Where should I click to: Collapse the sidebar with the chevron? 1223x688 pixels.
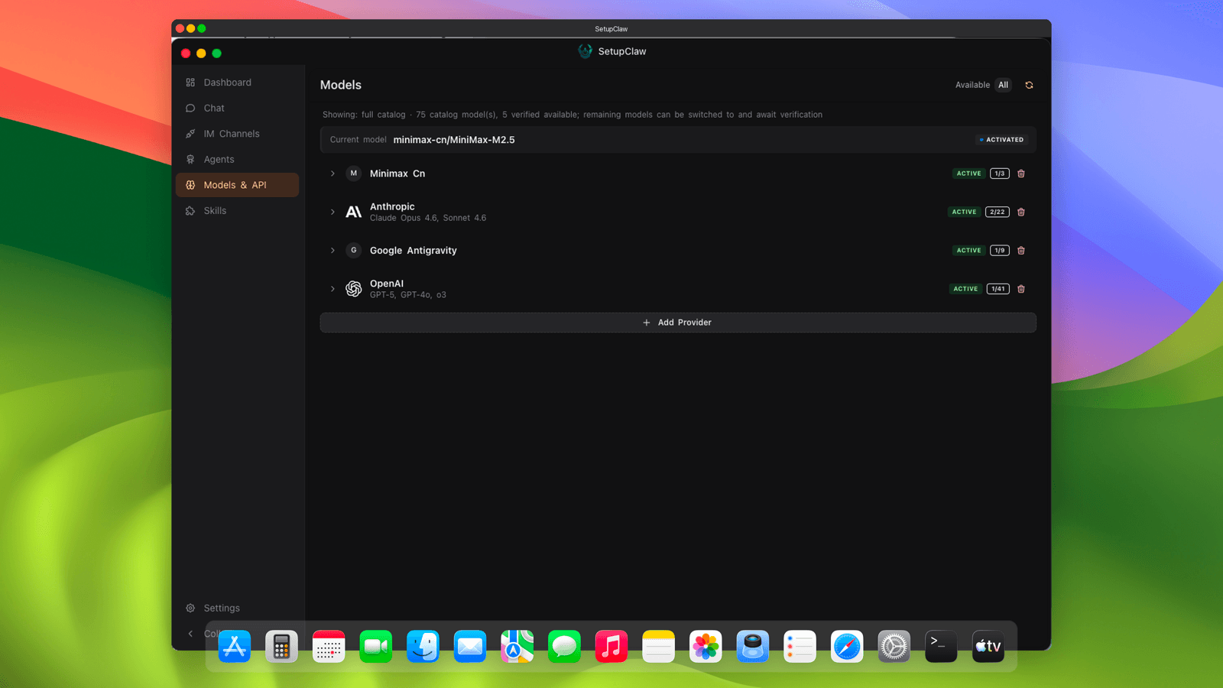click(190, 633)
